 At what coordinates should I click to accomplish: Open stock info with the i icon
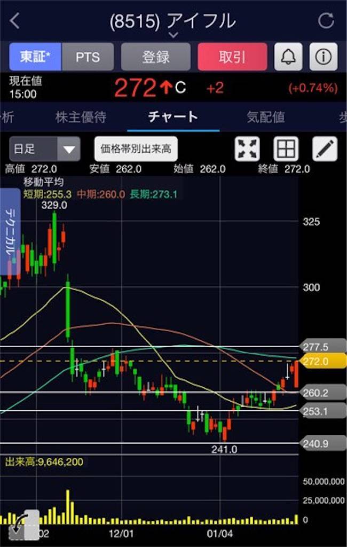click(324, 57)
